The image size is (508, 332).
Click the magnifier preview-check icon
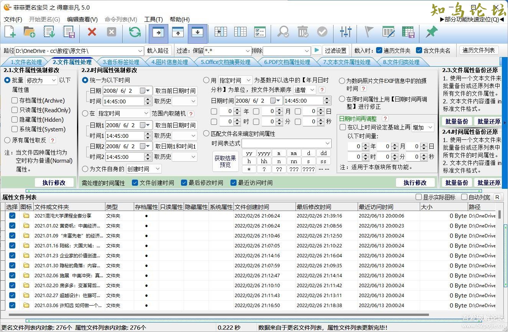[283, 32]
